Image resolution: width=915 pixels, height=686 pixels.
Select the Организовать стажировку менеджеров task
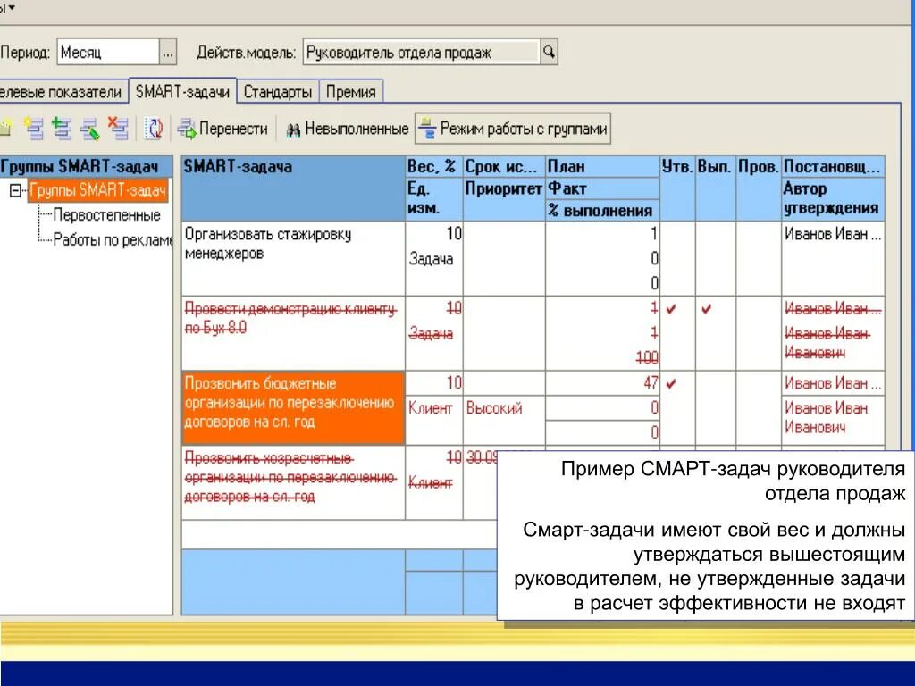coord(293,258)
